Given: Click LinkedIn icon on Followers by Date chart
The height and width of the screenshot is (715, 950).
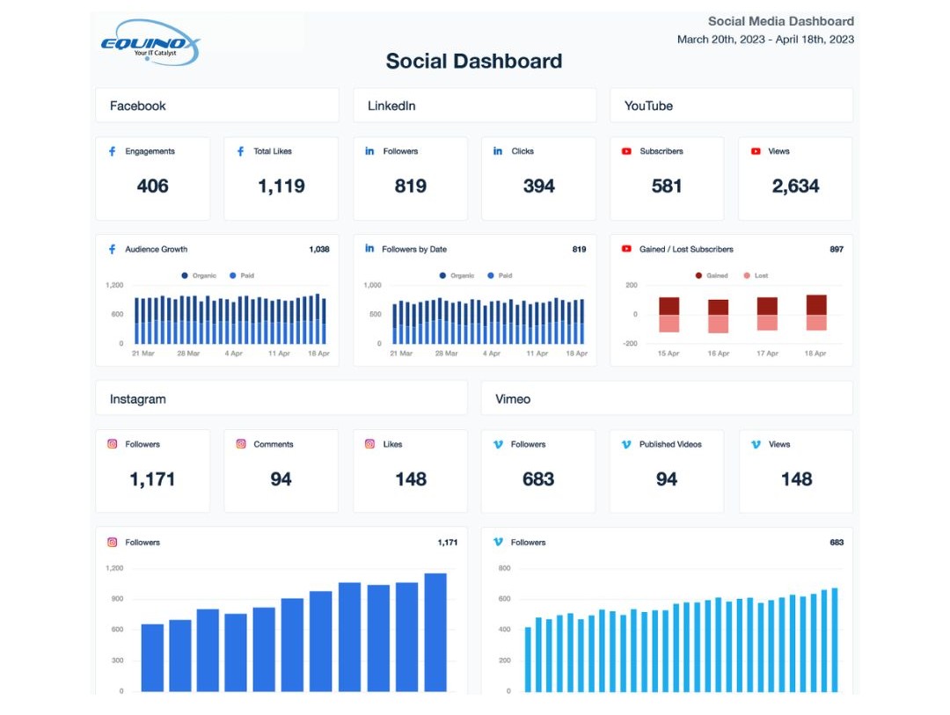Looking at the screenshot, I should tap(369, 248).
